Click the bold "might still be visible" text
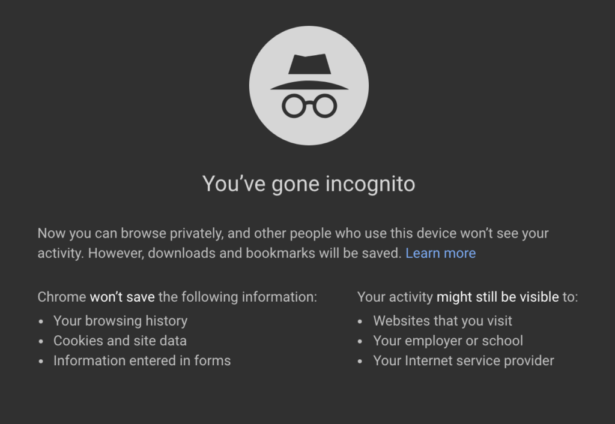This screenshot has height=424, width=615. pos(497,297)
